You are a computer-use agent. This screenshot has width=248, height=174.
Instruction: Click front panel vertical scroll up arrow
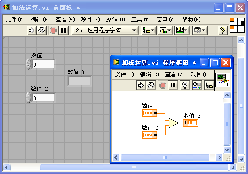241,40
